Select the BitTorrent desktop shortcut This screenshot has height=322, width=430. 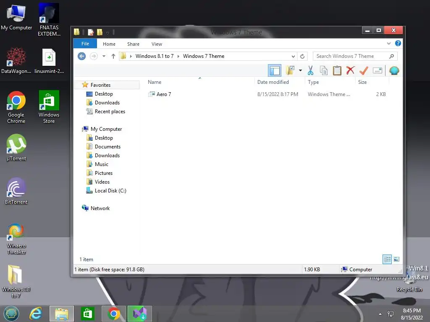tap(16, 191)
